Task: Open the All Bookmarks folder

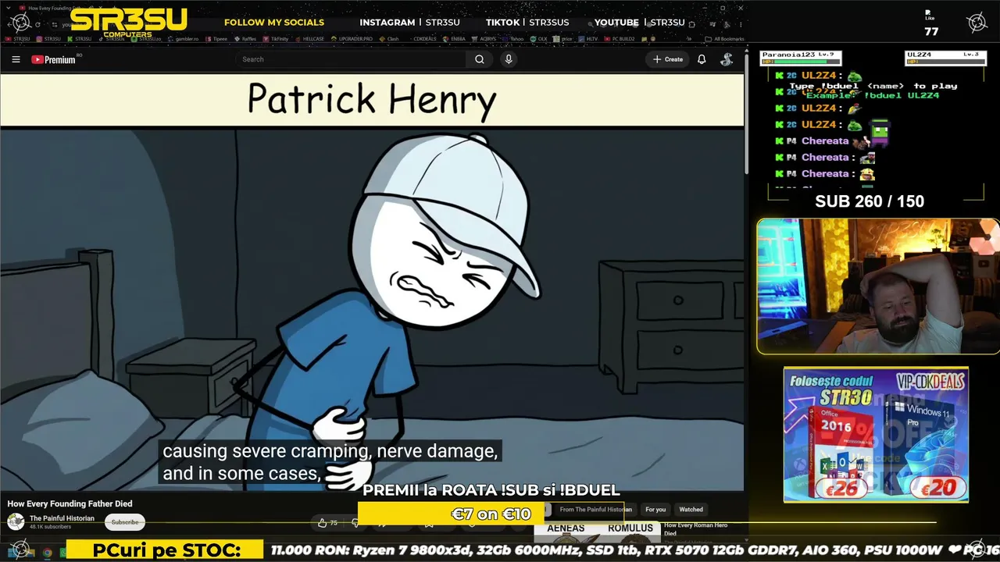Action: point(724,38)
